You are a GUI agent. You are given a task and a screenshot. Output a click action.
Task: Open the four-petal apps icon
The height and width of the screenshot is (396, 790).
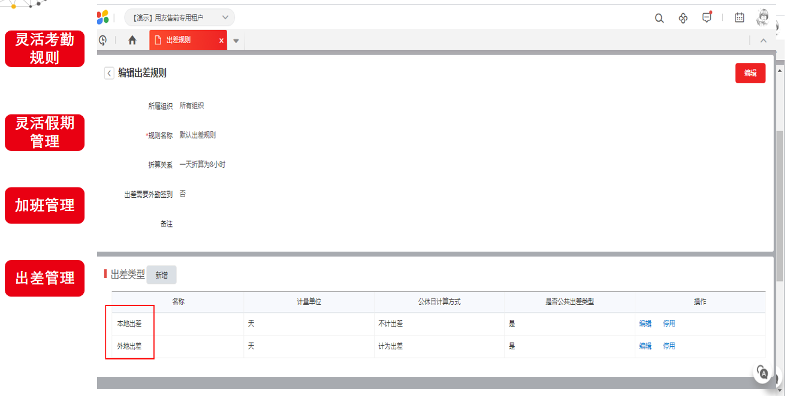[x=683, y=18]
